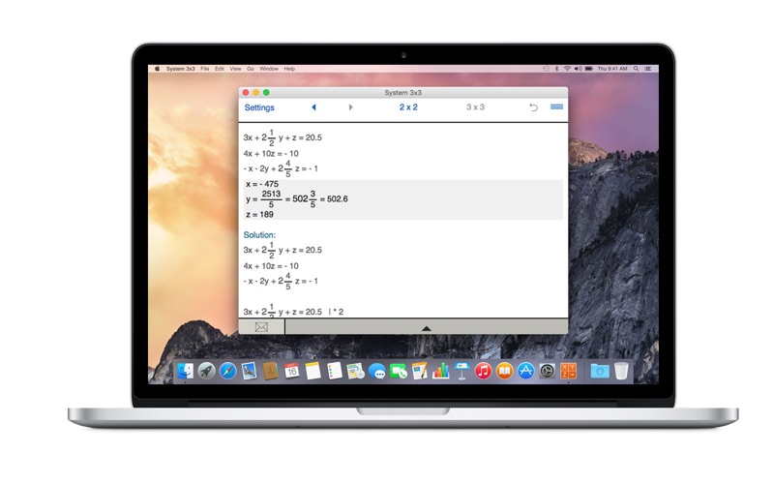The image size is (774, 484).
Task: Open Finder from the dock
Action: point(186,371)
